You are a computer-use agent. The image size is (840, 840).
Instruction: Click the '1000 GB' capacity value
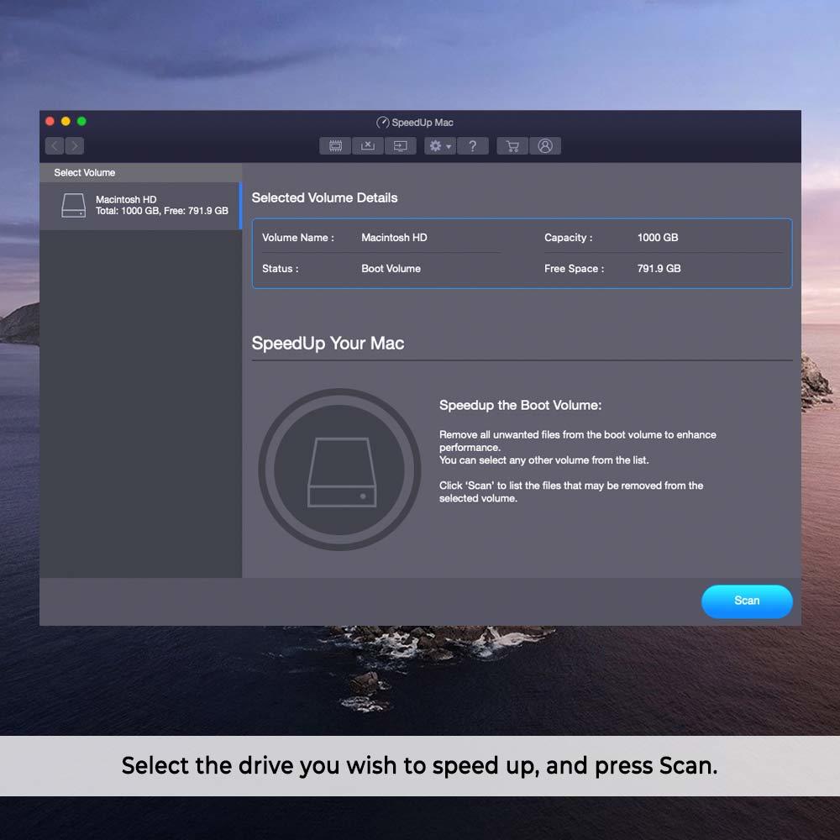pos(658,238)
